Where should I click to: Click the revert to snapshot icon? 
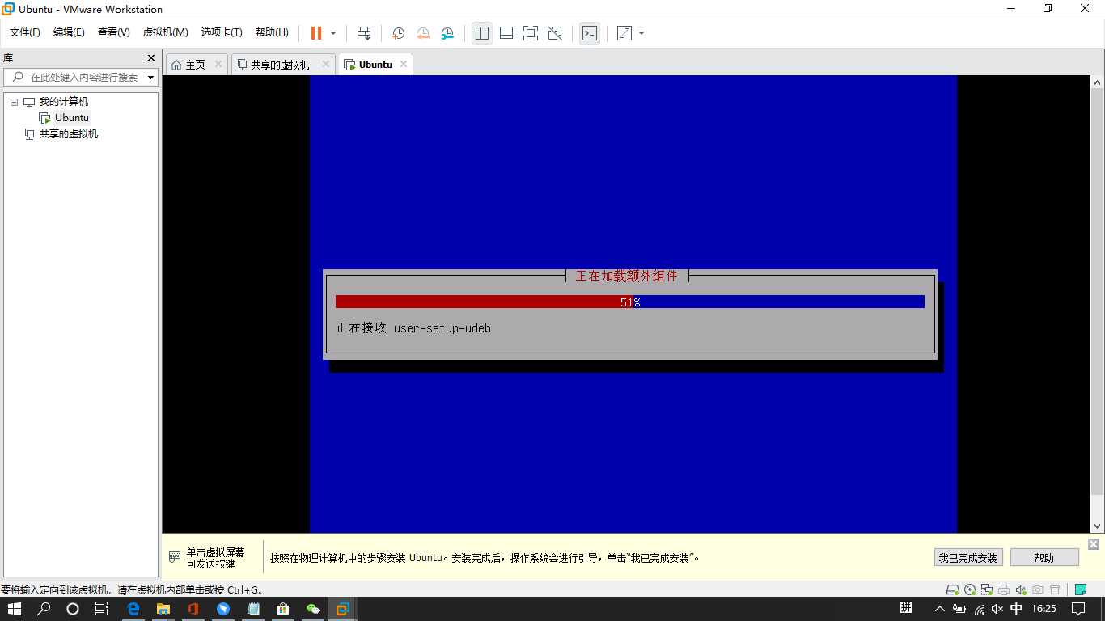423,33
